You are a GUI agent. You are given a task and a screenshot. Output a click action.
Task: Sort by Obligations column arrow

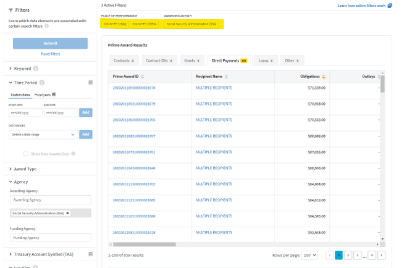(x=324, y=77)
